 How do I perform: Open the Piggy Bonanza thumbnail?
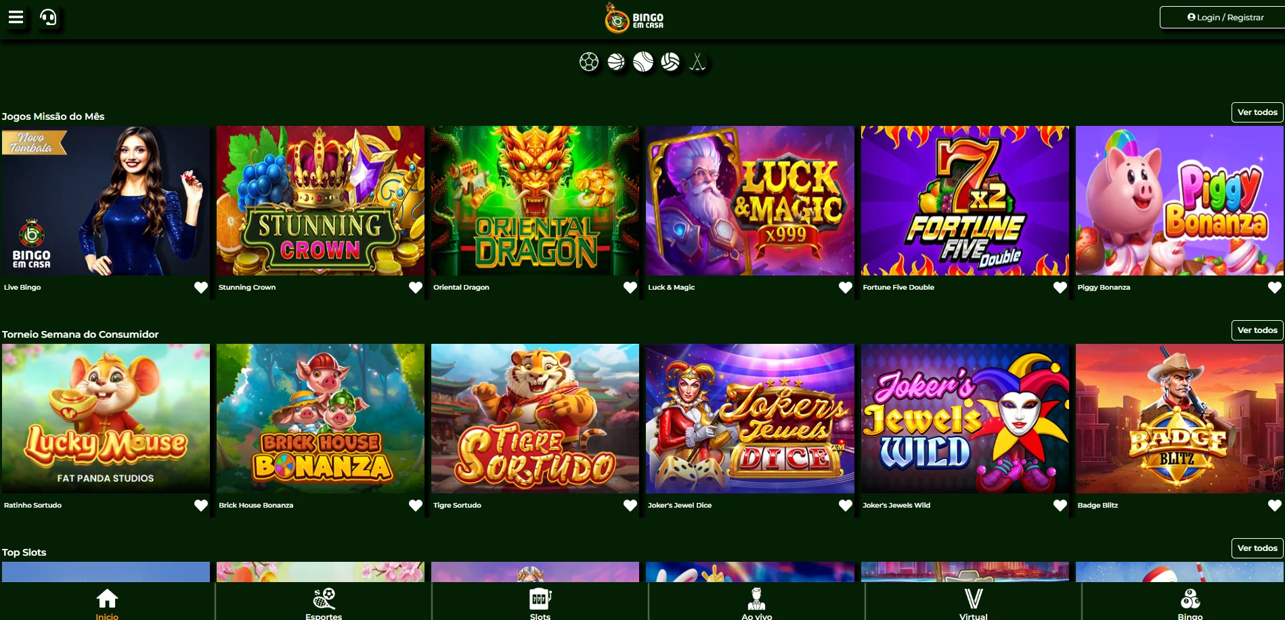[x=1179, y=200]
